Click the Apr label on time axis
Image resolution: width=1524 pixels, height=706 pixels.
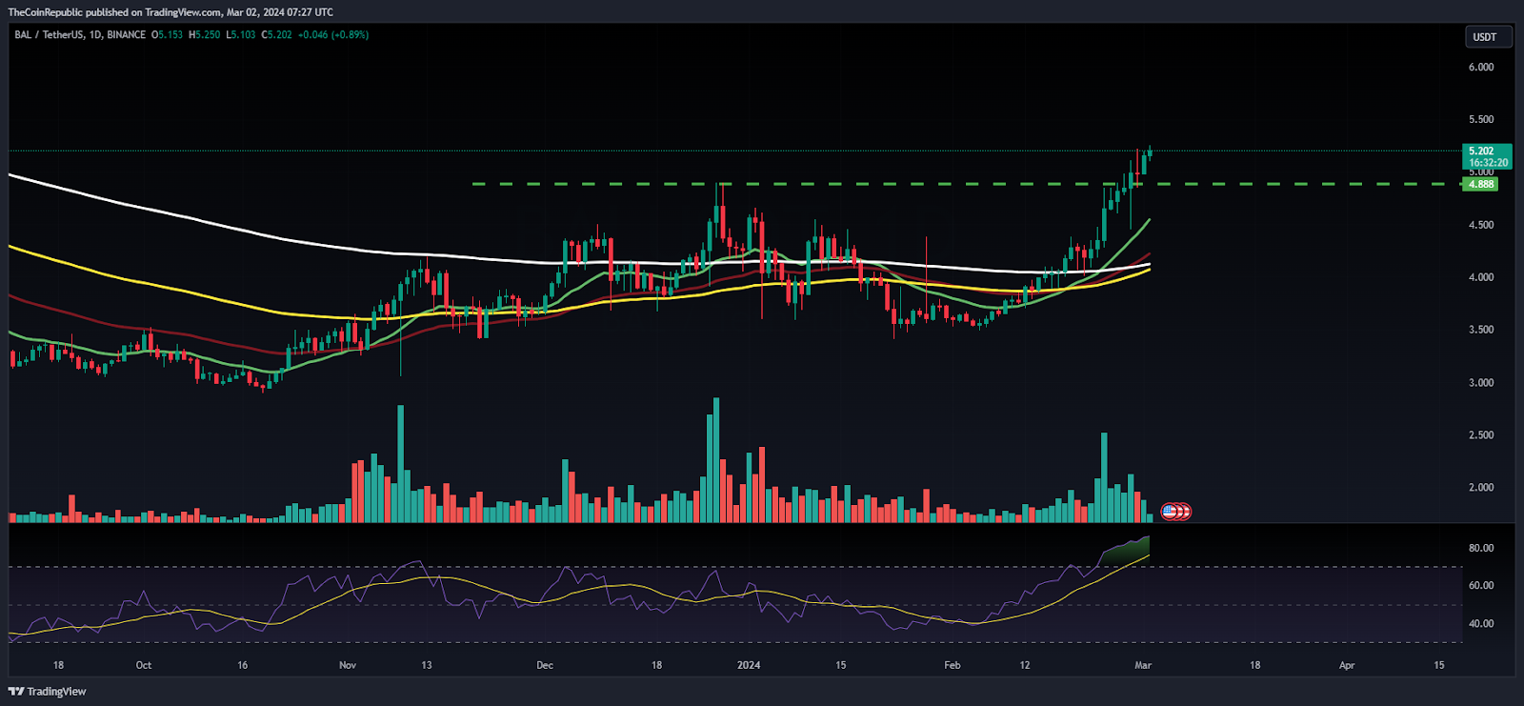point(1347,665)
